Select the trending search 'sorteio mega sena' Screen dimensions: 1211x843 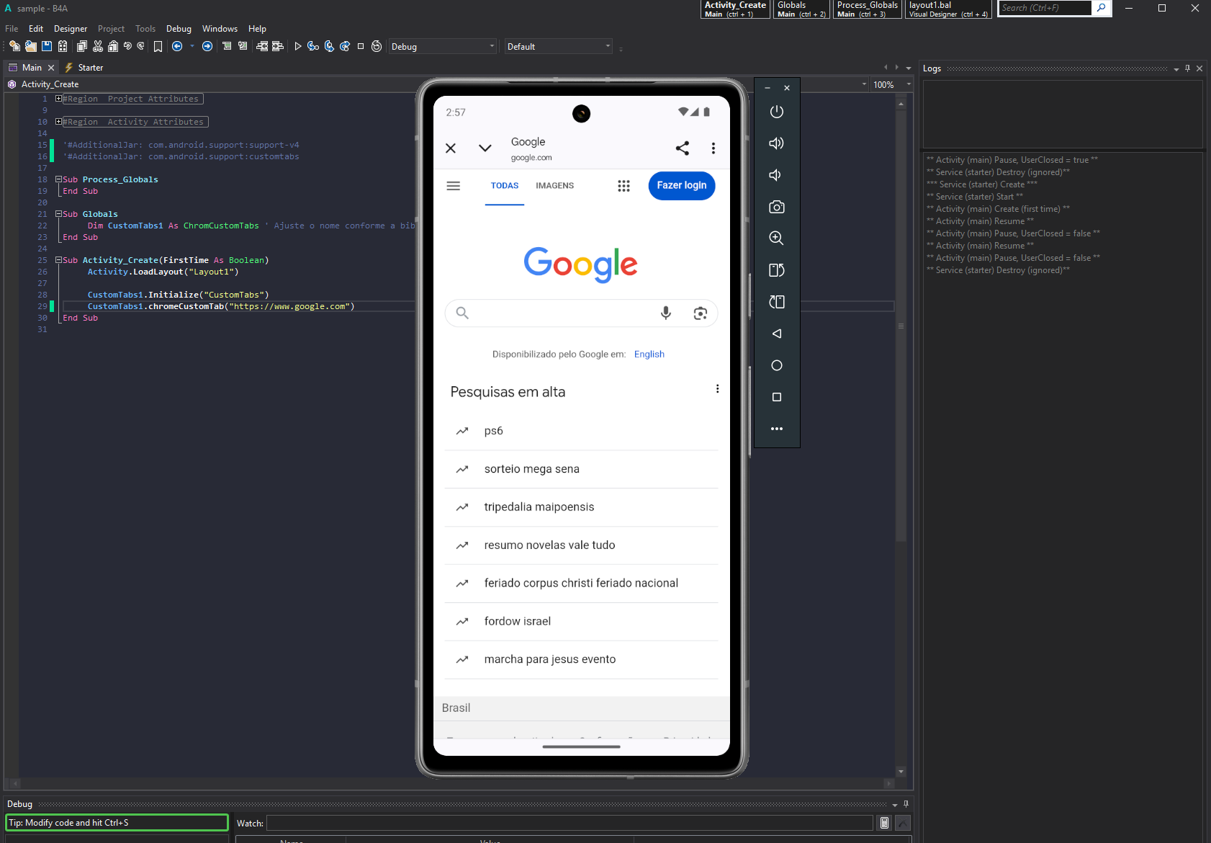point(581,469)
